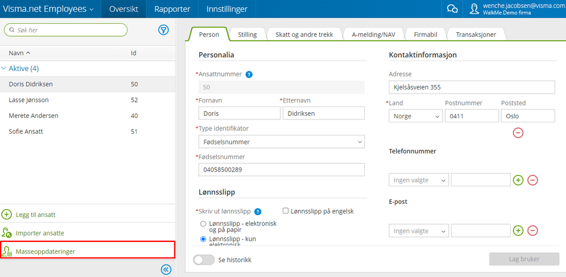Open the Innstillinger menu
This screenshot has width=566, height=277.
click(x=227, y=9)
